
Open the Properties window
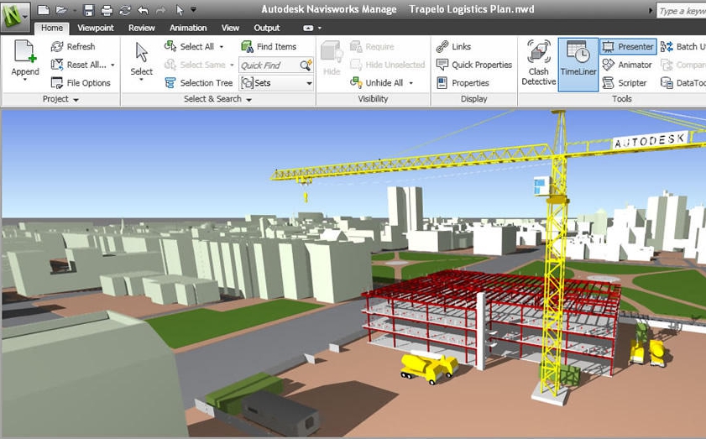[x=463, y=83]
